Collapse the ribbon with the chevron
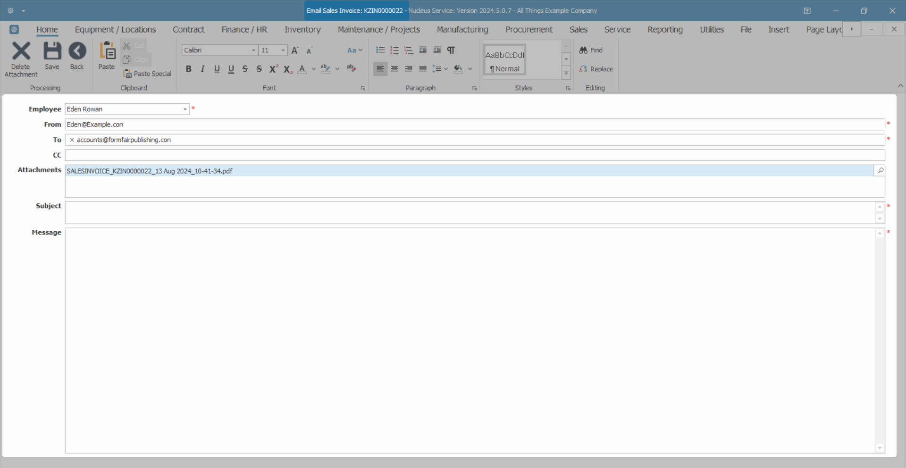 click(900, 86)
